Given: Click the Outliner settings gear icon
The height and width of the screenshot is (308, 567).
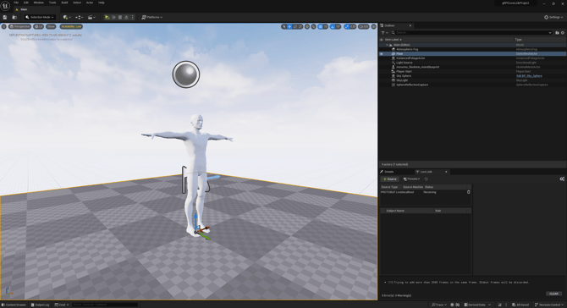Looking at the screenshot, I should click(563, 32).
